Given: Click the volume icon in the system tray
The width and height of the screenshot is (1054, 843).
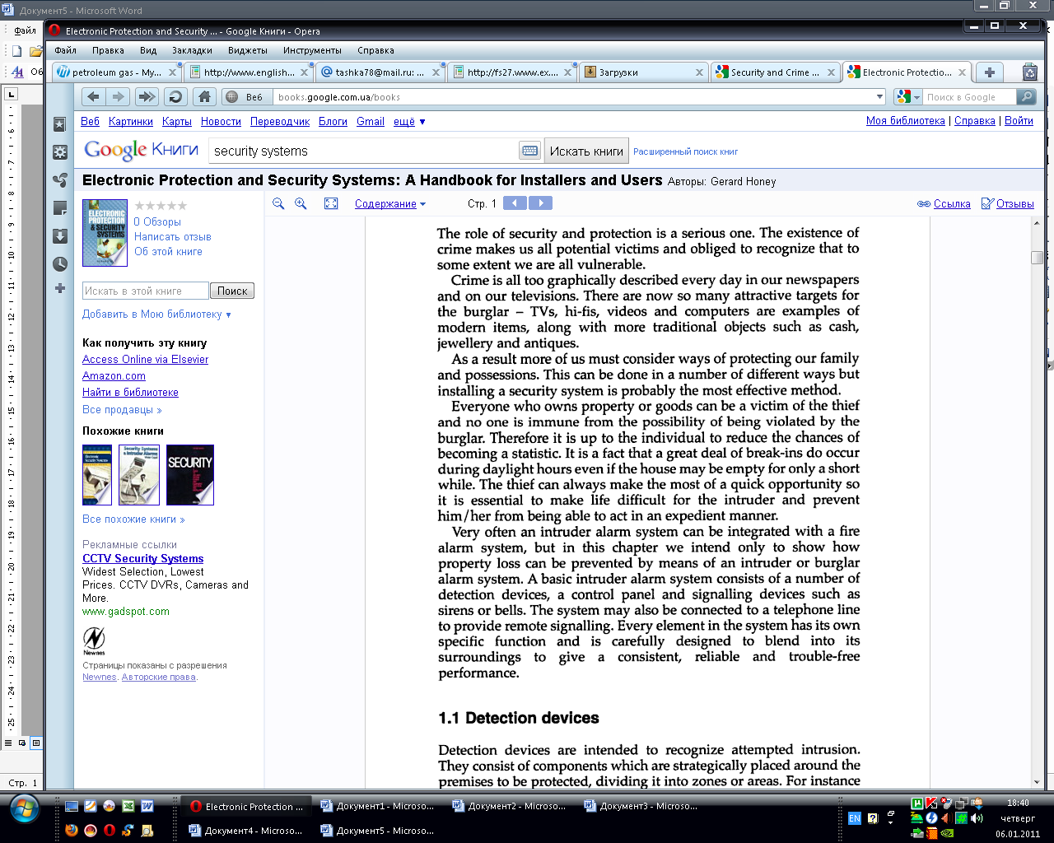Looking at the screenshot, I should point(977,818).
